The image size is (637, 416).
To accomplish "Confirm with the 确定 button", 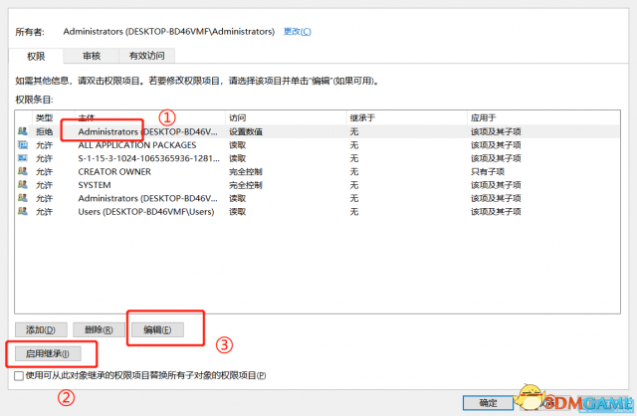I will 488,403.
